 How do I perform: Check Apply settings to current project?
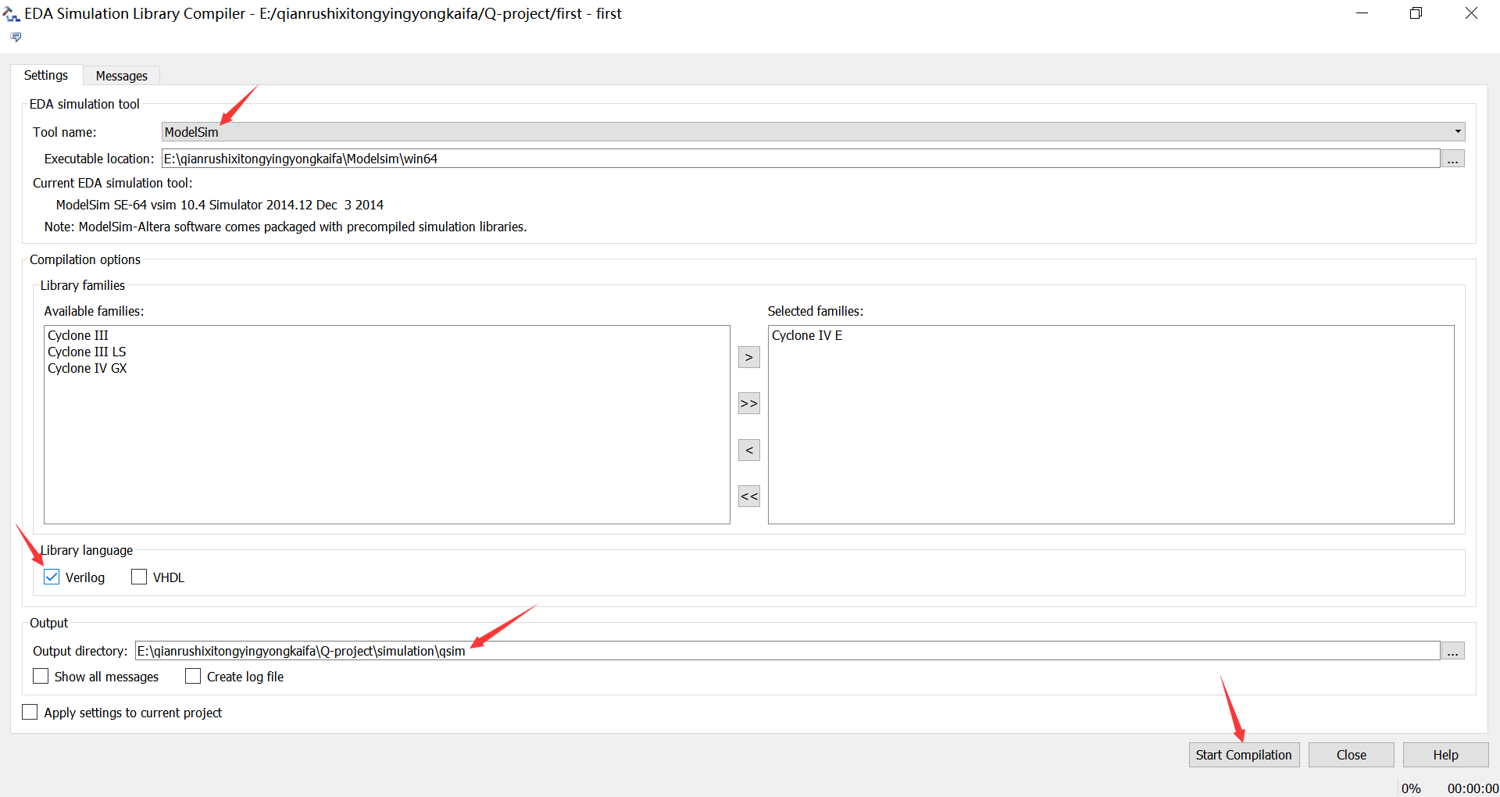(x=30, y=713)
